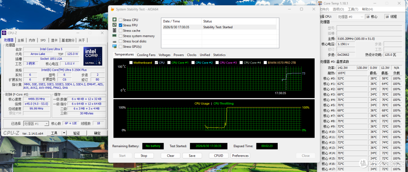Viewport: 408px width, 172px height.
Task: Click the CPU-Z app icon in title bar
Action: pos(4,33)
